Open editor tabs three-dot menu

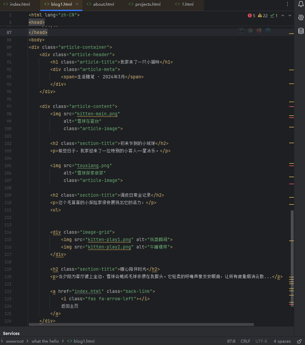[x=287, y=4]
